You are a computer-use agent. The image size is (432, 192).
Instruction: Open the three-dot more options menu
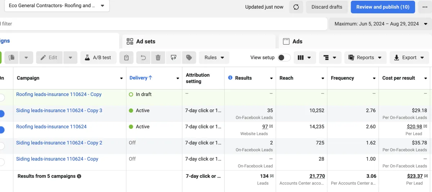[425, 7]
